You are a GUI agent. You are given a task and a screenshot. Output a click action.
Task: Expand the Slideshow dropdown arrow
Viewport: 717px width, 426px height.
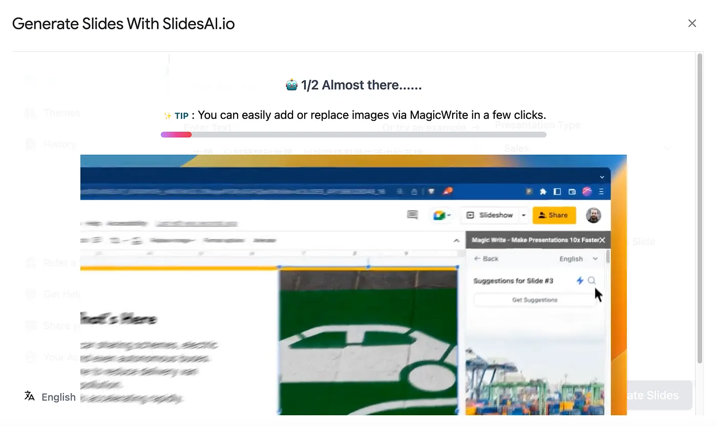pyautogui.click(x=523, y=215)
